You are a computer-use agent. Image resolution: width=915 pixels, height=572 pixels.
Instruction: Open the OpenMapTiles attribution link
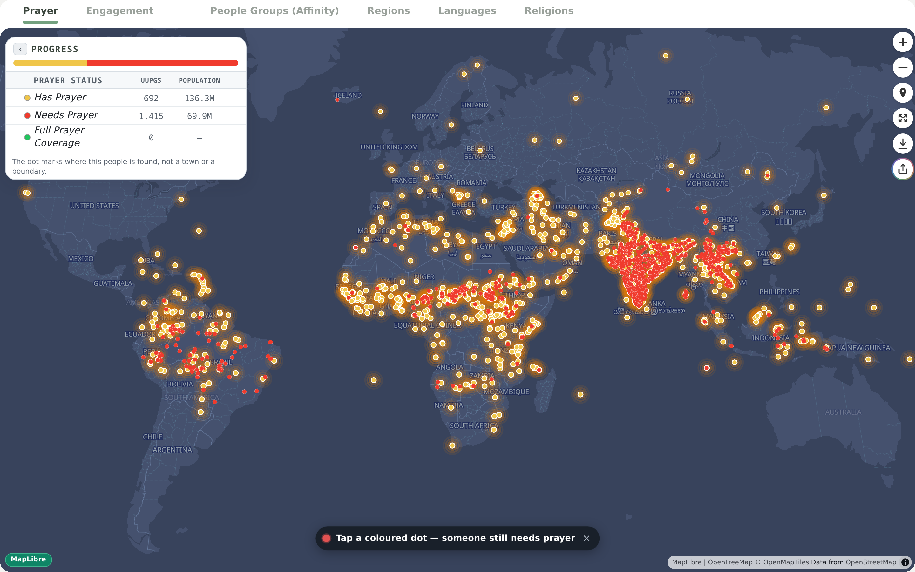point(782,562)
